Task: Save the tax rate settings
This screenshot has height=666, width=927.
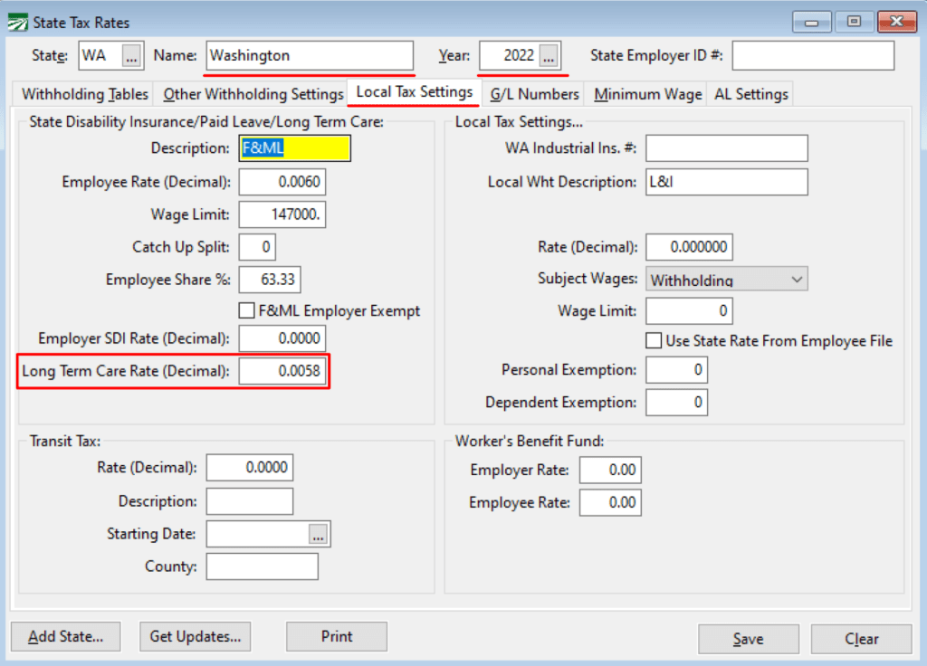Action: point(748,639)
